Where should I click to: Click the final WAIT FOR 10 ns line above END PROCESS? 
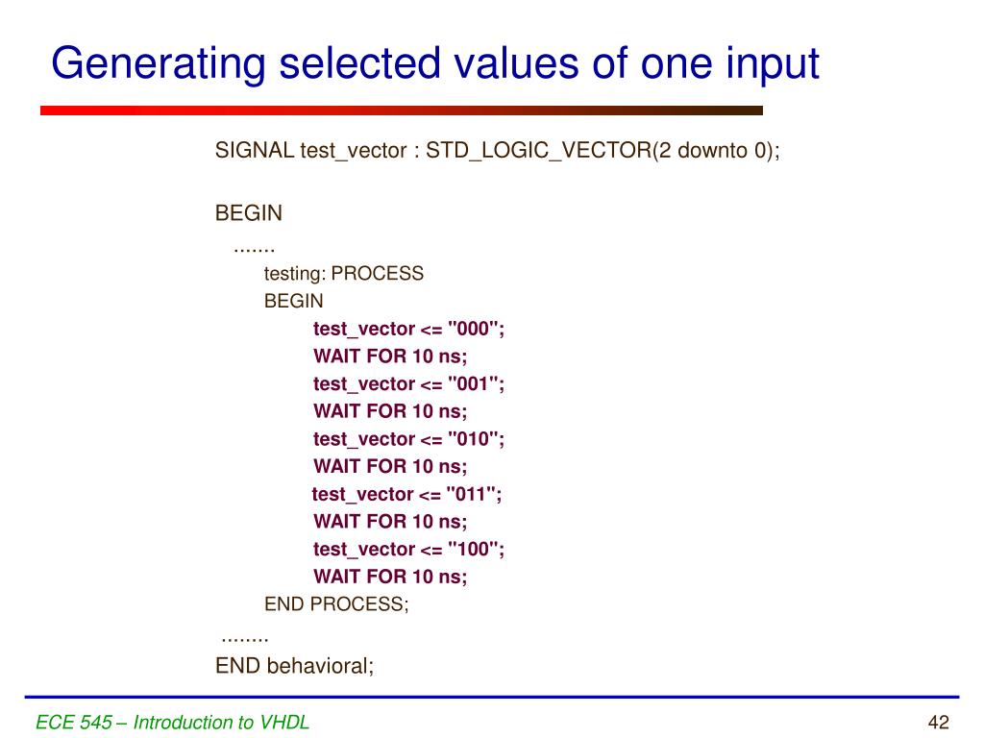390,577
